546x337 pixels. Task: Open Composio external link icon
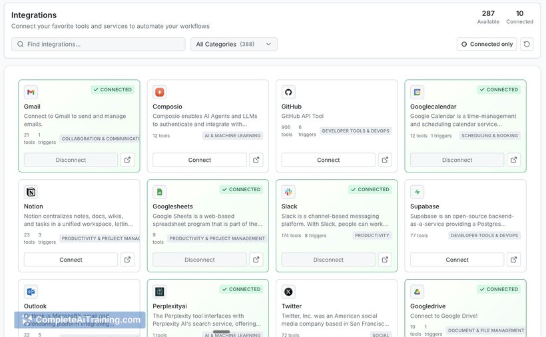point(256,160)
